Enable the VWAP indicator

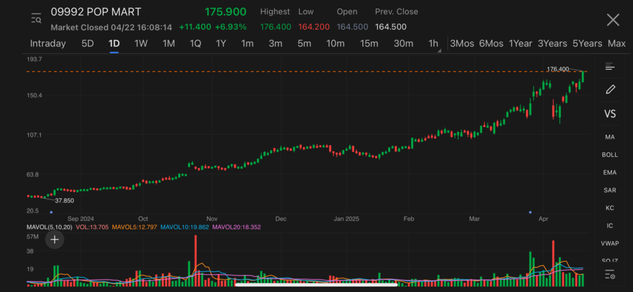click(x=610, y=243)
